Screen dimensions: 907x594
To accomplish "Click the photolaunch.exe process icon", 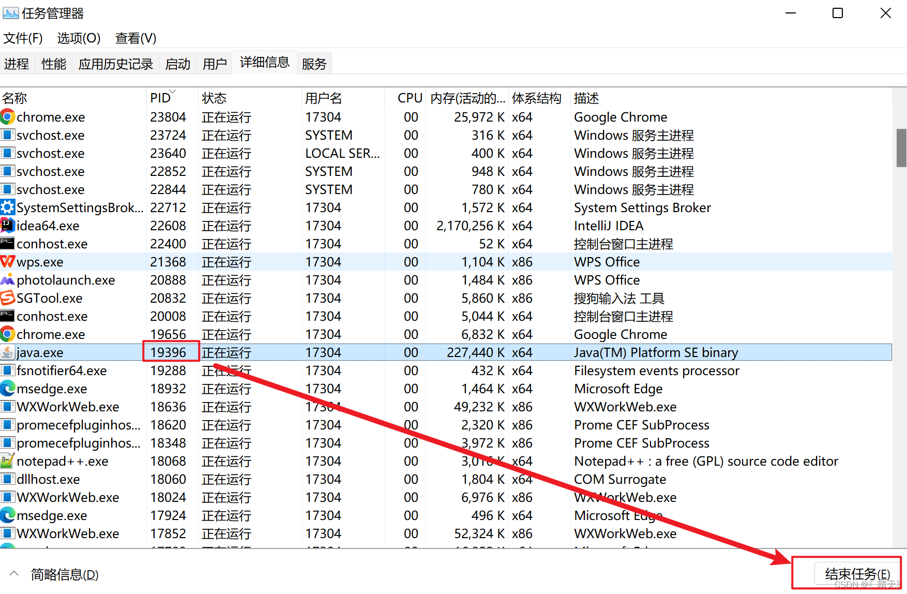I will coord(7,280).
